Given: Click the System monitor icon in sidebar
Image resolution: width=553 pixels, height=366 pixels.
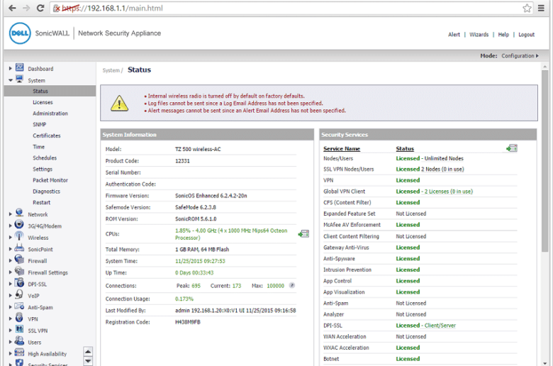Looking at the screenshot, I should tap(20, 79).
